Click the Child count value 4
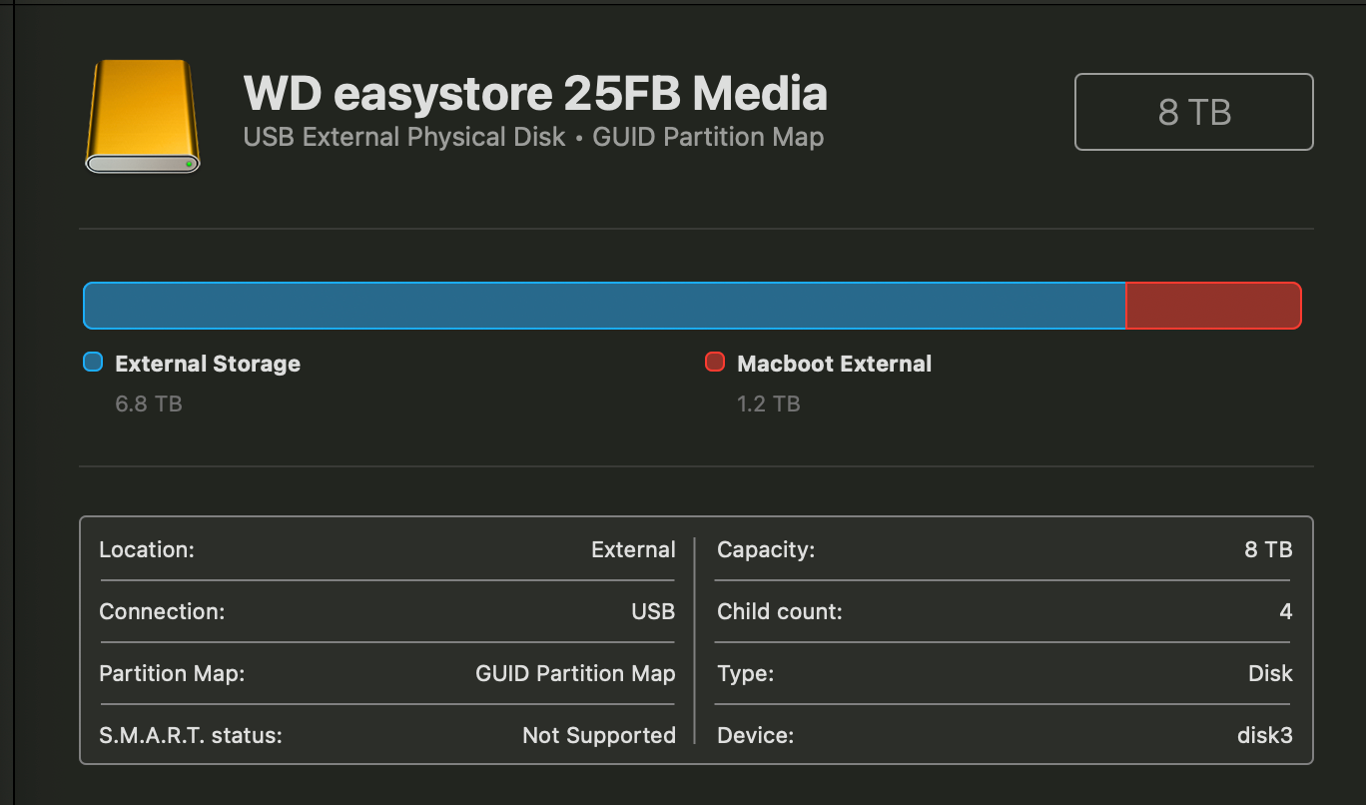 [1285, 611]
